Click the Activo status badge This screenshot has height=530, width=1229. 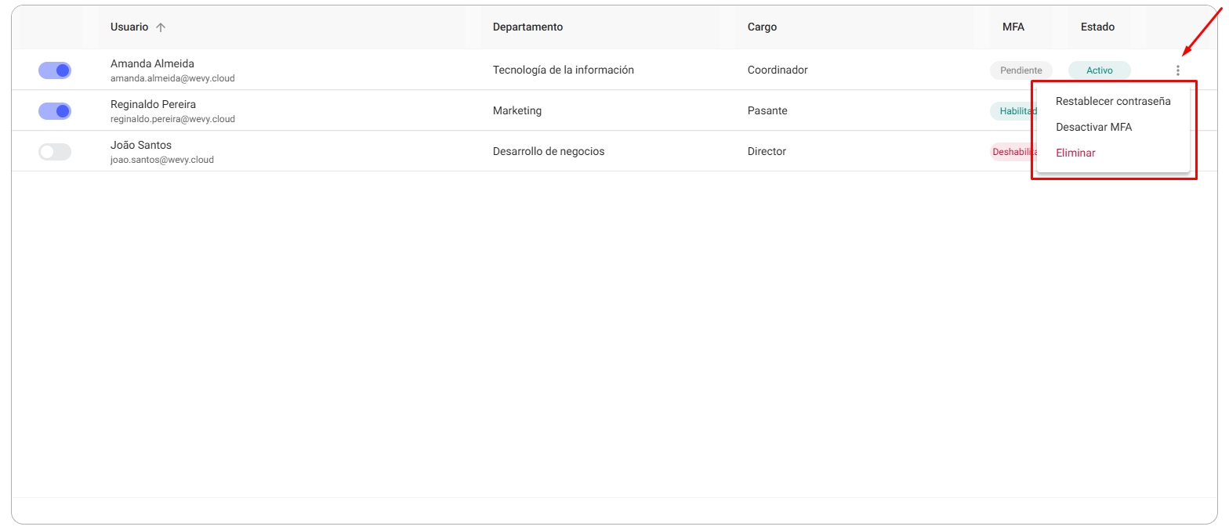[x=1100, y=70]
